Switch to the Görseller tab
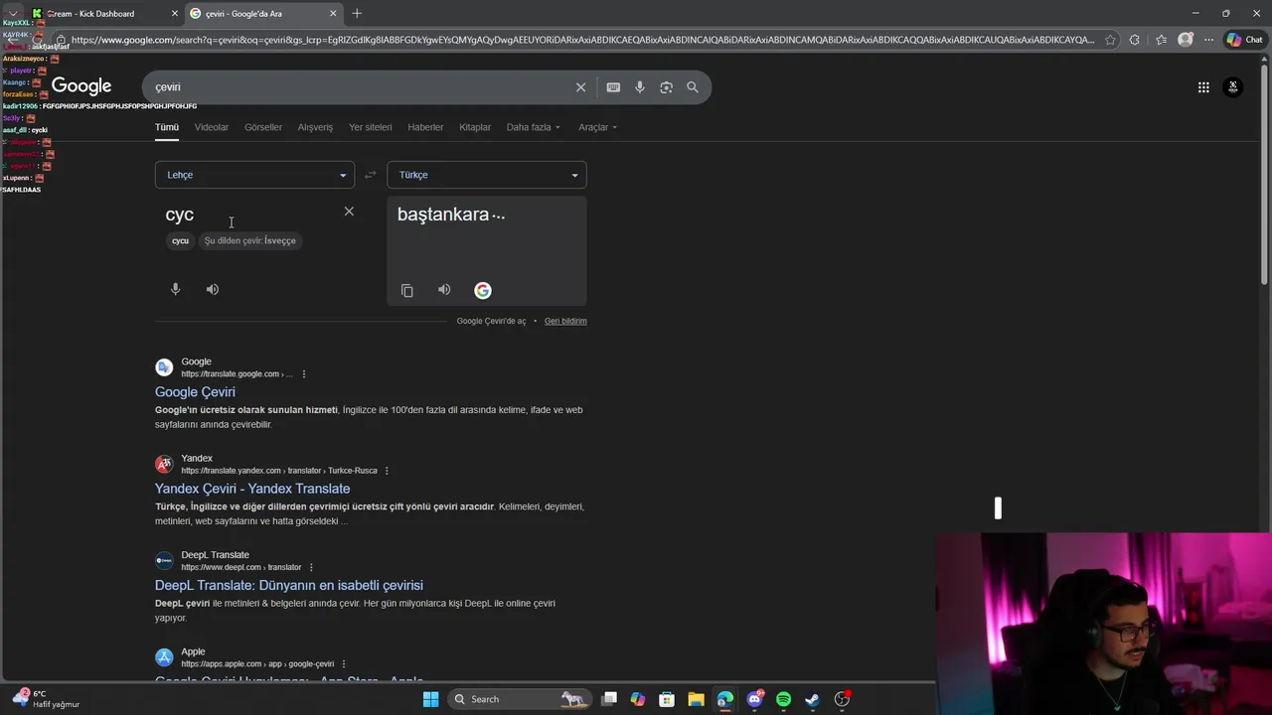The width and height of the screenshot is (1272, 715). pyautogui.click(x=263, y=127)
